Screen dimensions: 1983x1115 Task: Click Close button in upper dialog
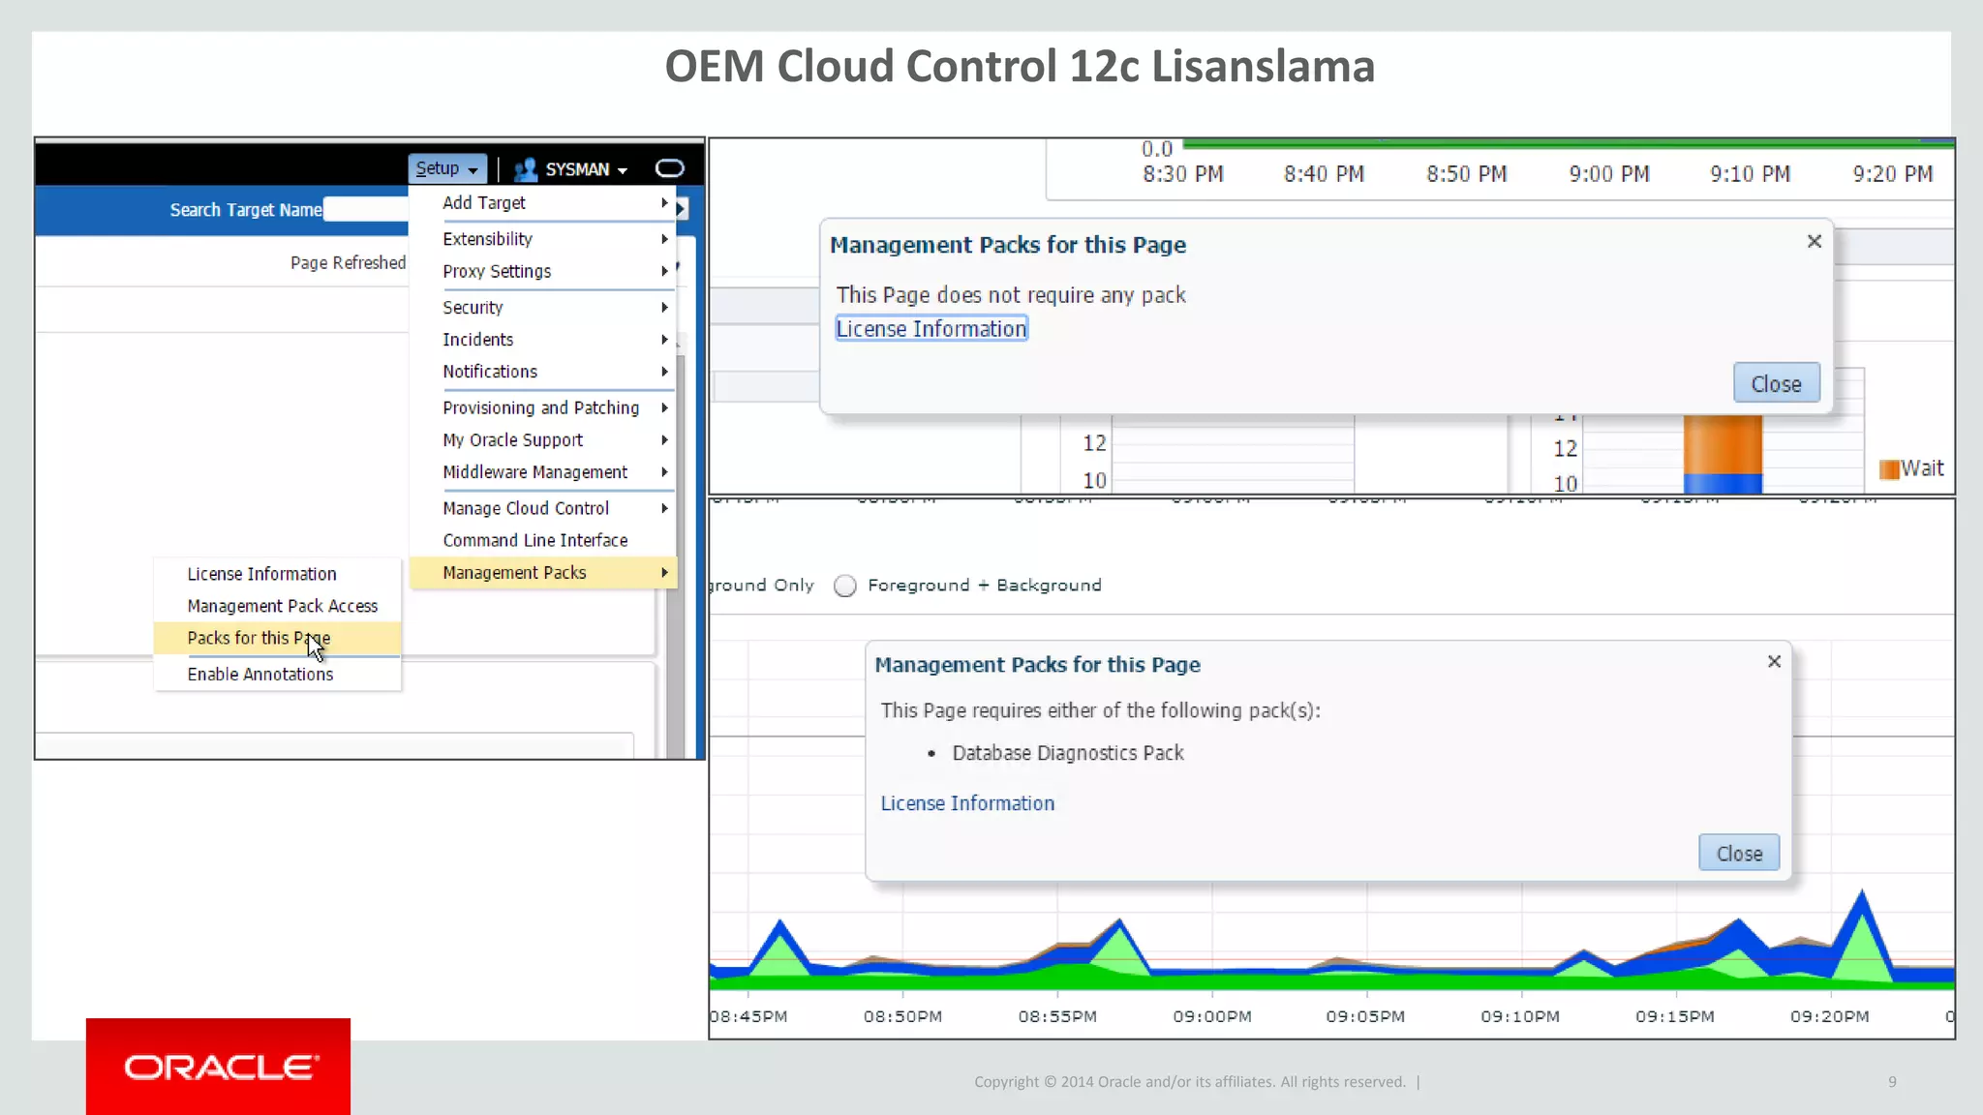point(1777,384)
